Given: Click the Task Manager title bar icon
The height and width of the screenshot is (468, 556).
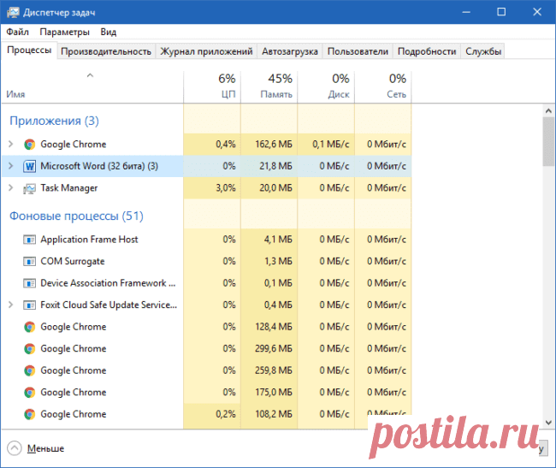Looking at the screenshot, I should tap(12, 12).
